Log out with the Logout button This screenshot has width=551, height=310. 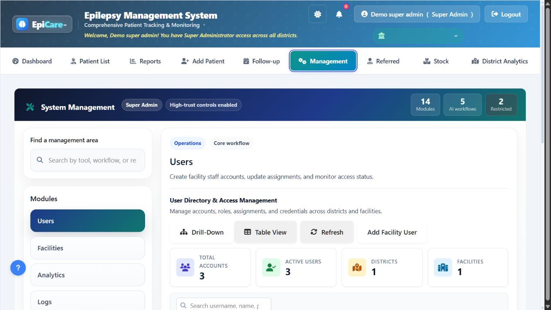click(x=506, y=14)
